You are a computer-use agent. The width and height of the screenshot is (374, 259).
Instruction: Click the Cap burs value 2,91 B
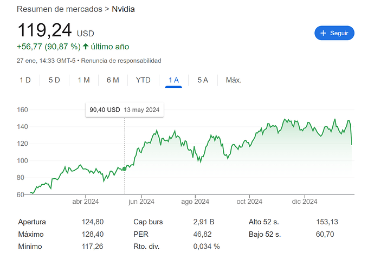pyautogui.click(x=204, y=222)
